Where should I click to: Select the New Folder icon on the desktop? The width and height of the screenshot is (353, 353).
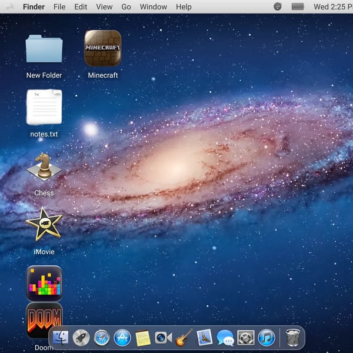[44, 49]
